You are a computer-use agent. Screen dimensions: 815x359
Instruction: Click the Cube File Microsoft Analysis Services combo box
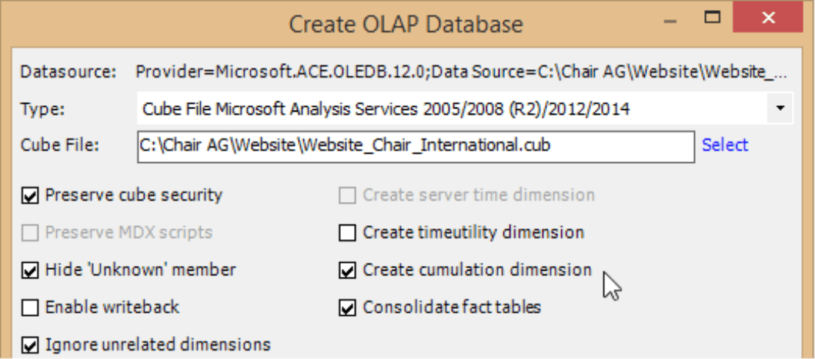point(454,109)
